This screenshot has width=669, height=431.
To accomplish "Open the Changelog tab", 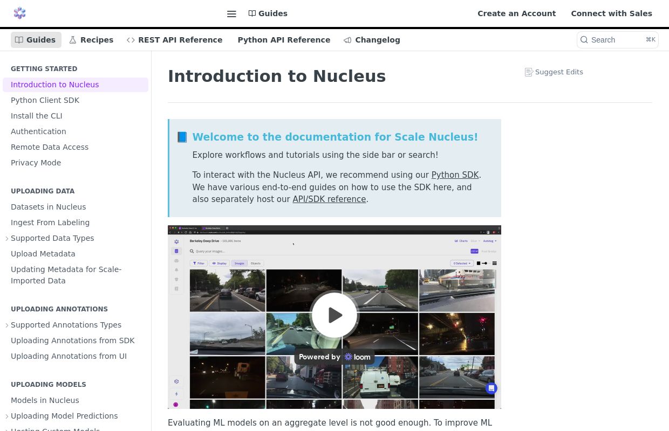I will pos(372,40).
